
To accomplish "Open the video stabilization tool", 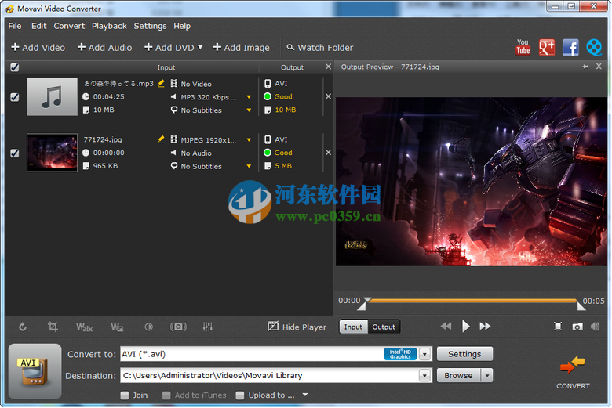I will (x=178, y=327).
